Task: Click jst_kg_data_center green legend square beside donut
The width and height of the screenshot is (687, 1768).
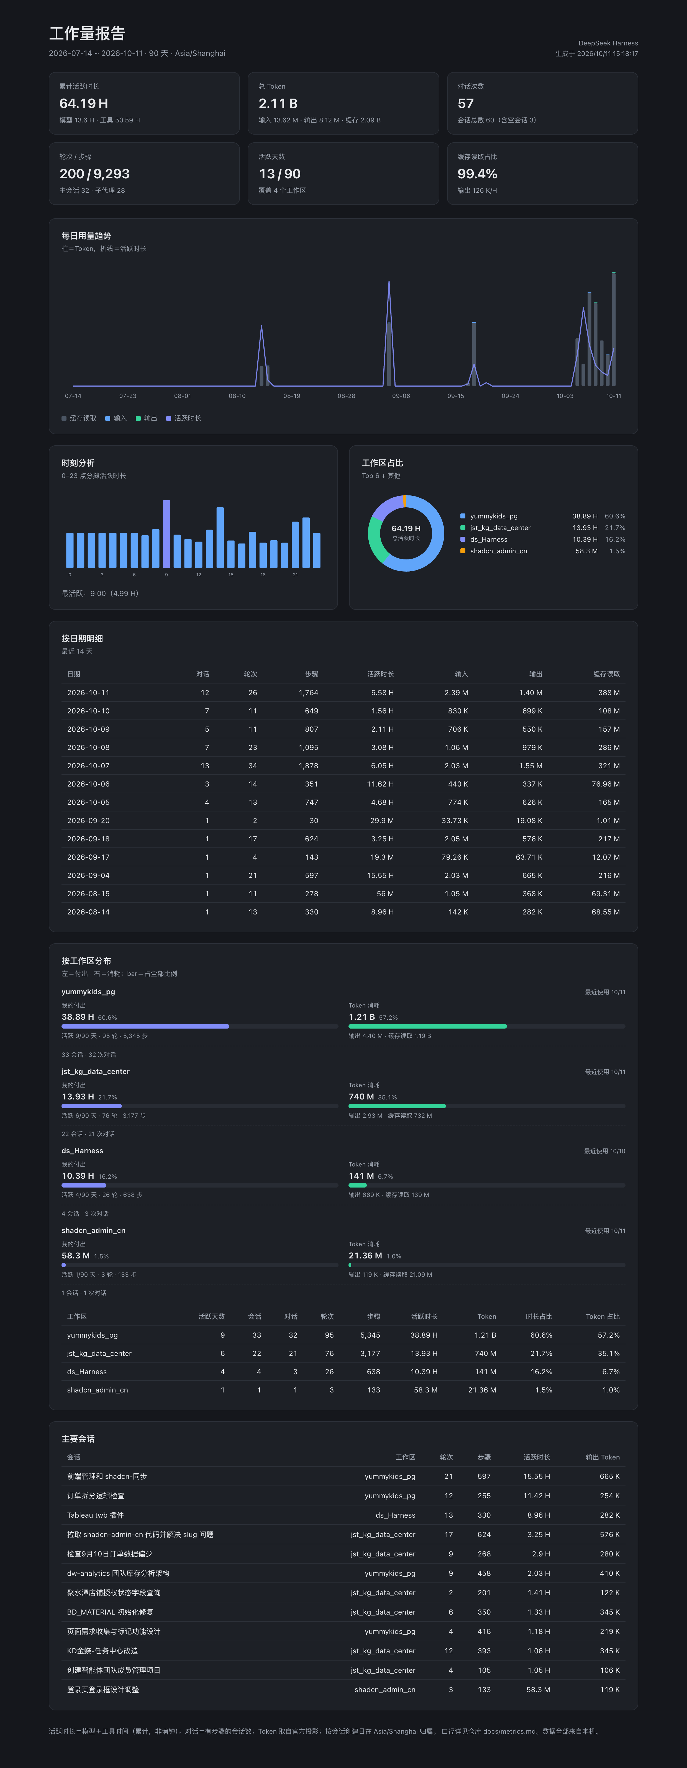Action: pos(463,528)
